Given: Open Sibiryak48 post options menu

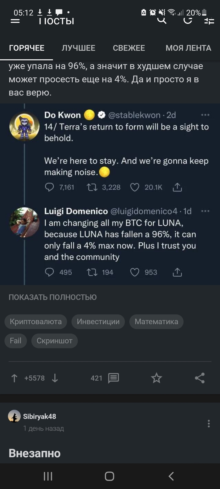Looking at the screenshot, I should click(209, 424).
